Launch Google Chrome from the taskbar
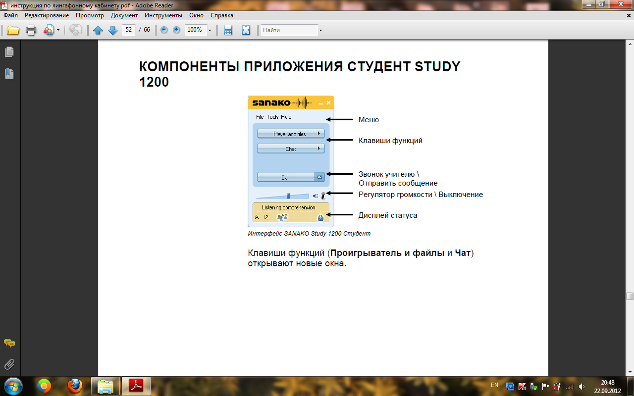The width and height of the screenshot is (634, 396). (x=44, y=386)
